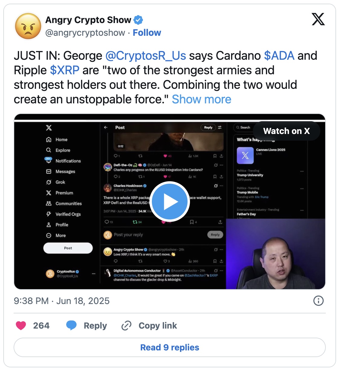Click the 264 likes count

pos(41,326)
